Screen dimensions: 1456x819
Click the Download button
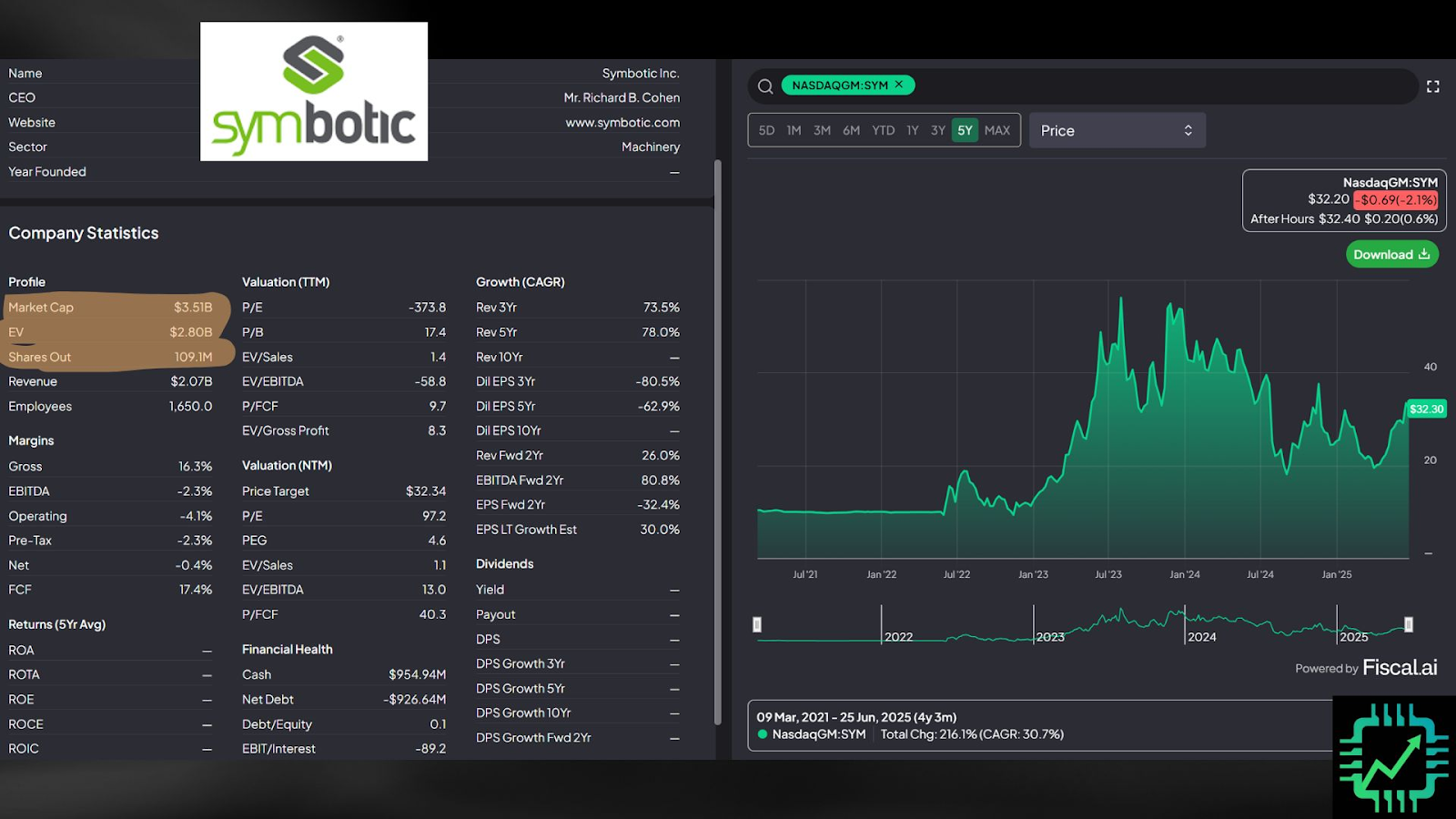(1391, 255)
